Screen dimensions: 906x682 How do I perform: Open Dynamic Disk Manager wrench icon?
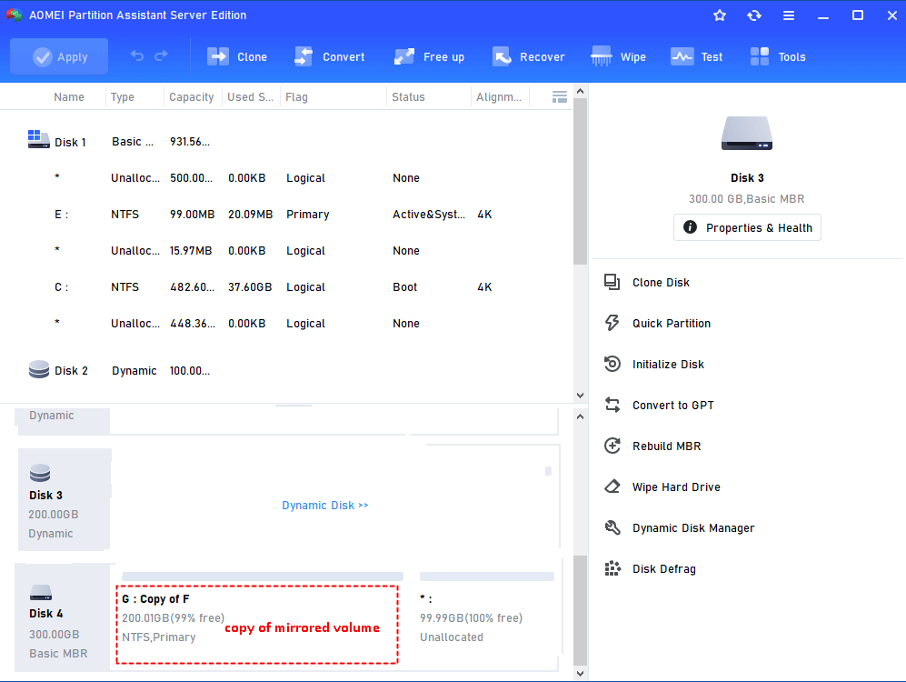pos(612,527)
